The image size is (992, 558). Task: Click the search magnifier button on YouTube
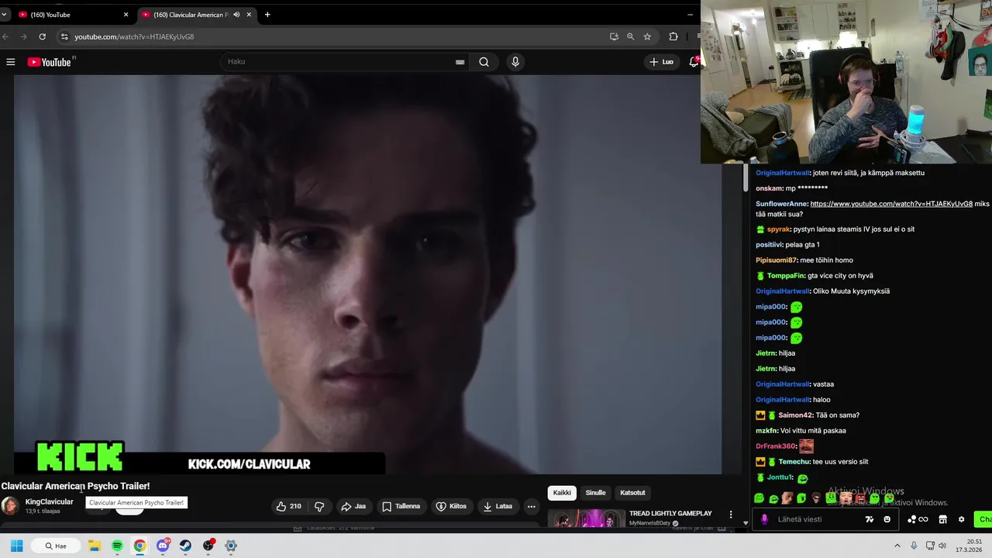[x=484, y=62]
